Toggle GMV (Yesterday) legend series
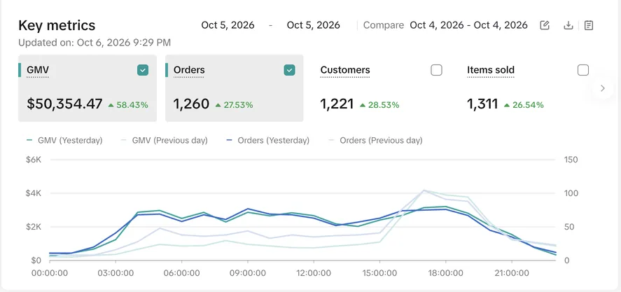Image resolution: width=621 pixels, height=292 pixels. pos(64,140)
